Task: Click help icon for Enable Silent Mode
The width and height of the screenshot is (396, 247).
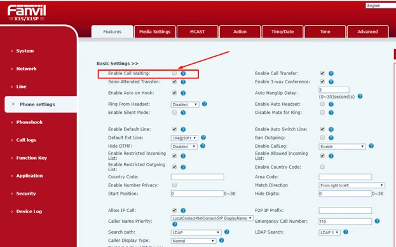Action: point(183,113)
